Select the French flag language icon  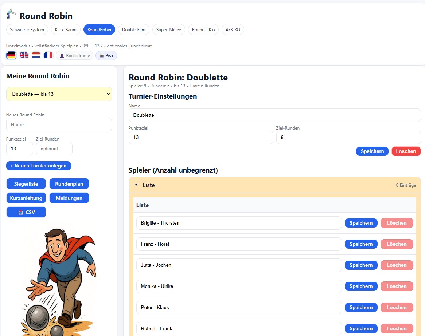(48, 55)
